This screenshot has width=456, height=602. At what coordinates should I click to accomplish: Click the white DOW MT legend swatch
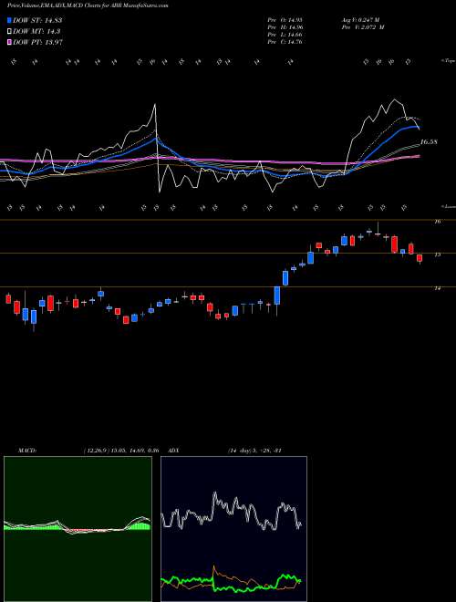pos(10,31)
